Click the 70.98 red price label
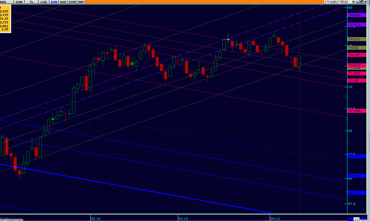Image resolution: width=370 pixels, height=221 pixels. (x=357, y=80)
